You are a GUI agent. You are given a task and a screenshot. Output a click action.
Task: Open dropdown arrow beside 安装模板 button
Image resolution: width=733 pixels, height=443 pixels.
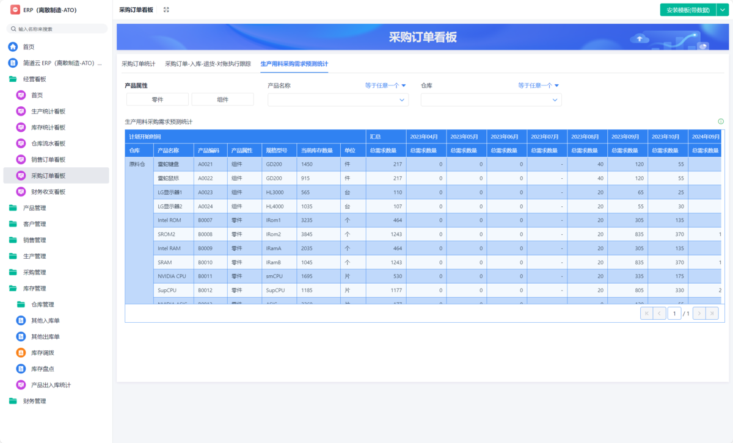point(721,10)
